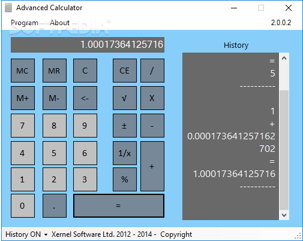This screenshot has height=241, width=303.
Task: Tap digit 9 on the keypad
Action: (85, 126)
